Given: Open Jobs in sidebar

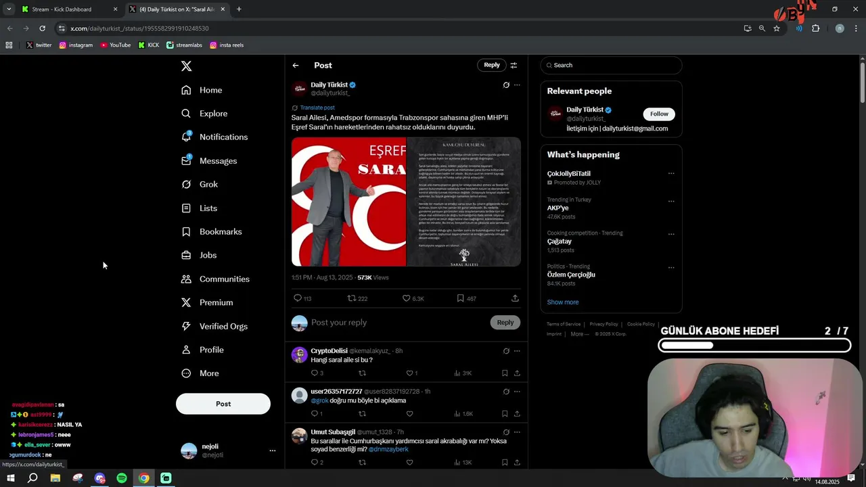Looking at the screenshot, I should [x=199, y=255].
